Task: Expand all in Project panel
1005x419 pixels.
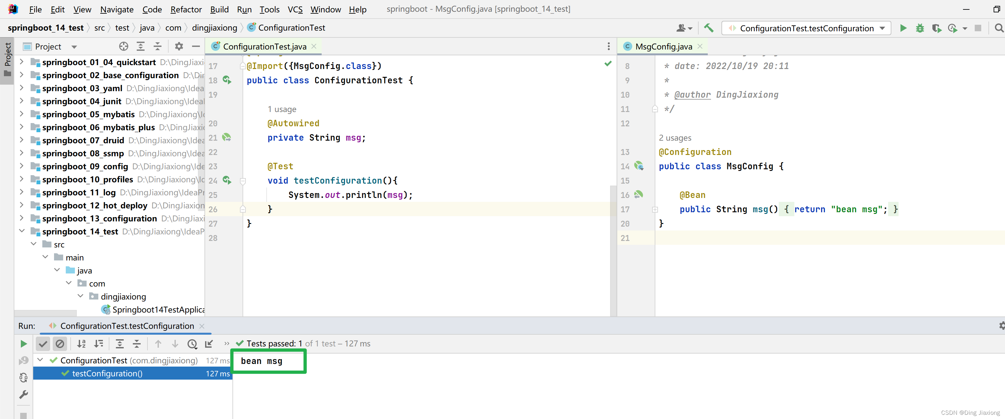Action: coord(140,47)
